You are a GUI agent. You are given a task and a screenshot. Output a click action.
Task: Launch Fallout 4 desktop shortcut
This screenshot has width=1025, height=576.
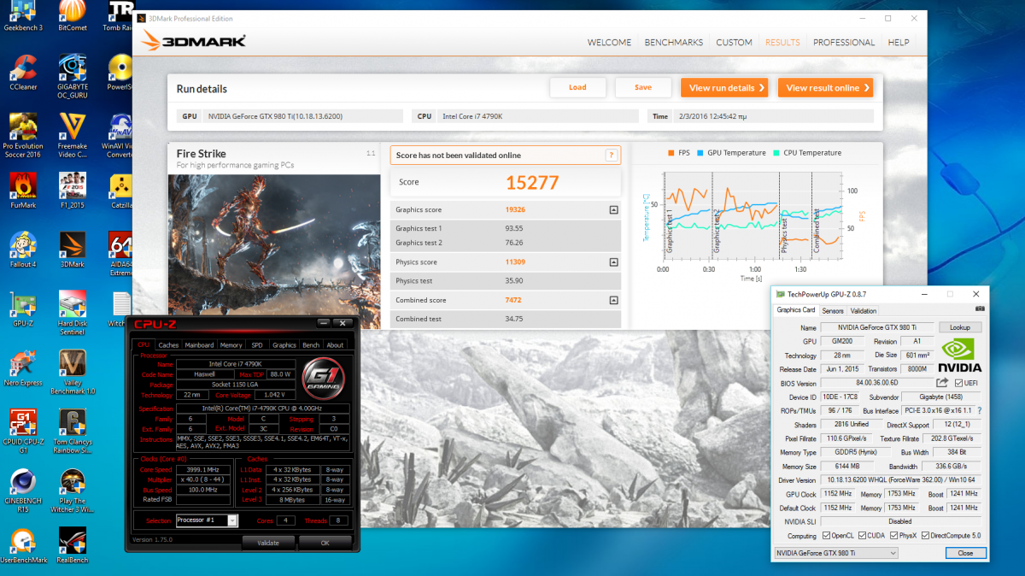[x=23, y=250]
